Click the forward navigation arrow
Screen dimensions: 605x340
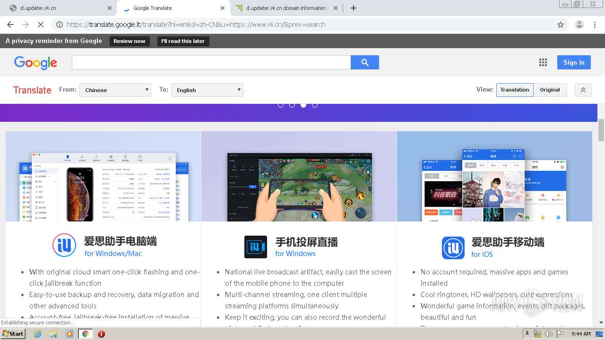coord(26,25)
